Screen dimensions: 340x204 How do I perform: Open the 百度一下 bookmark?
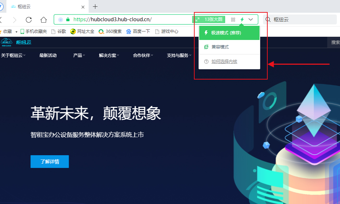[x=138, y=31]
